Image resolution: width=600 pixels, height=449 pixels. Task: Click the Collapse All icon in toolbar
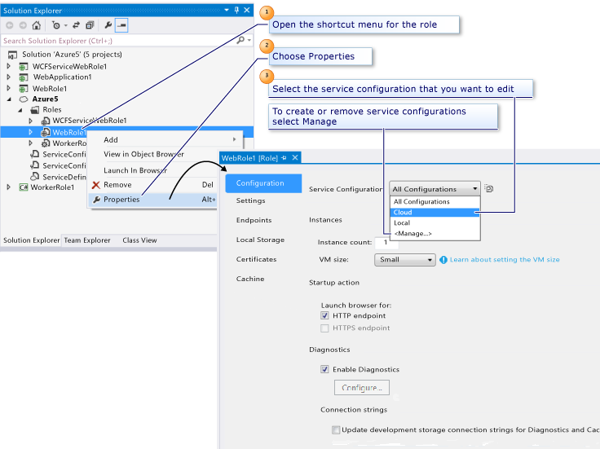coord(90,25)
